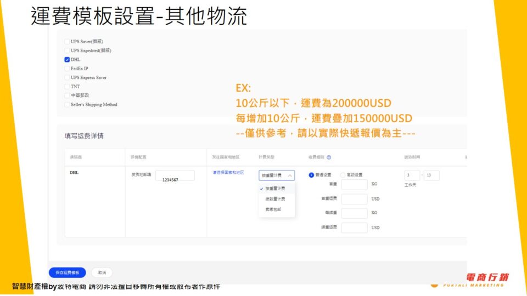
Task: Click the 填写运费详情 section heading
Action: click(84, 136)
